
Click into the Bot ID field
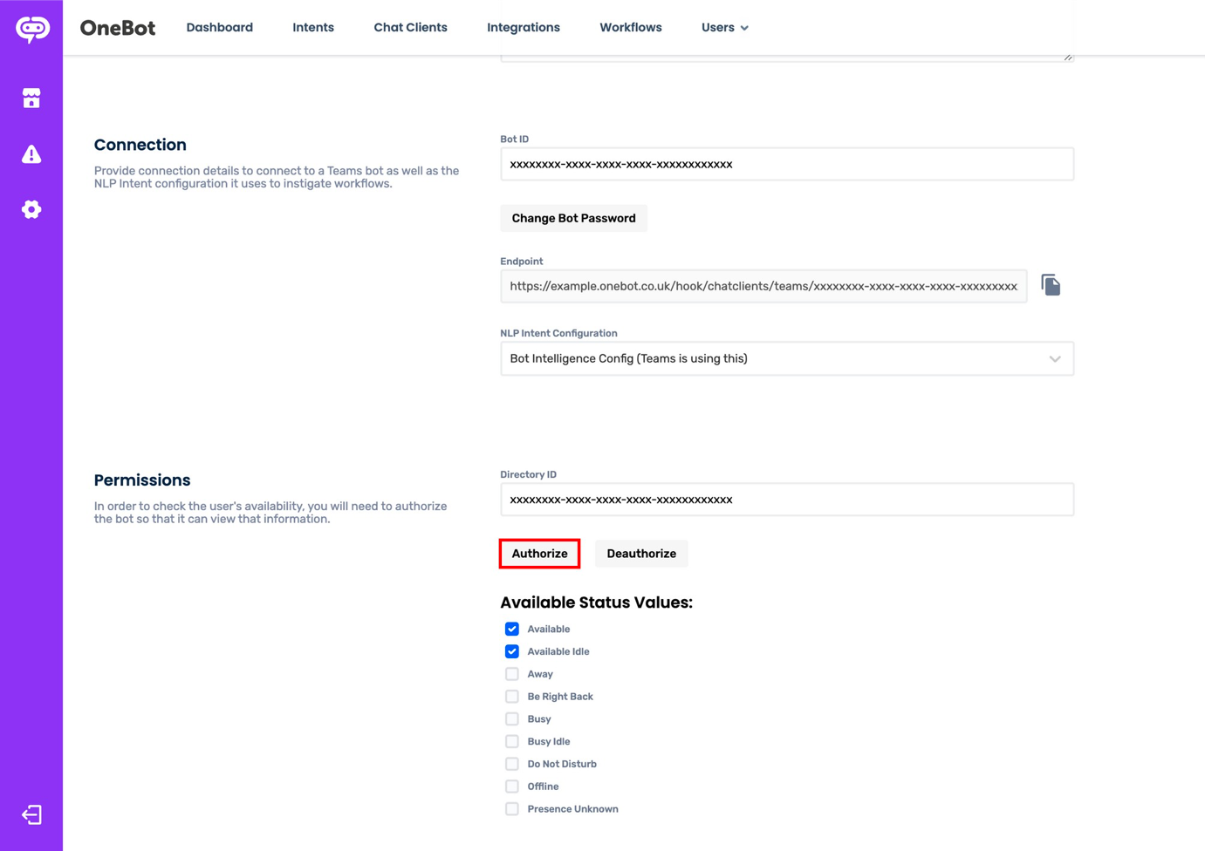(x=787, y=164)
